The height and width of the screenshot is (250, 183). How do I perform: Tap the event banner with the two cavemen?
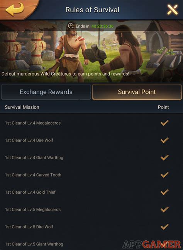click(x=91, y=51)
